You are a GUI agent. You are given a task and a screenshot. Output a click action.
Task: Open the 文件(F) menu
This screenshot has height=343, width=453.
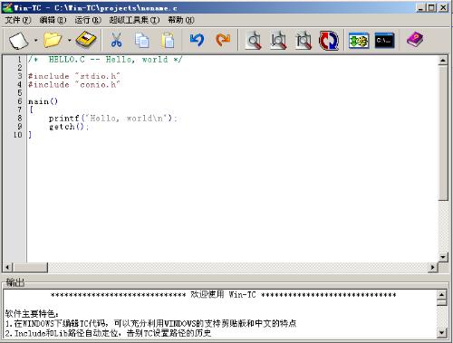tap(18, 20)
